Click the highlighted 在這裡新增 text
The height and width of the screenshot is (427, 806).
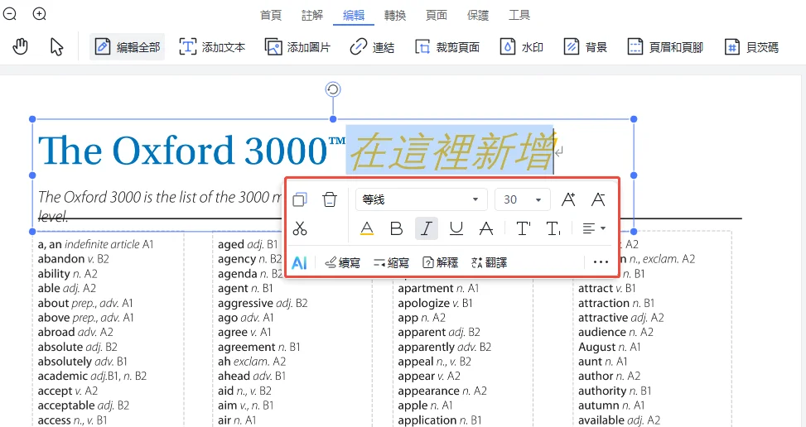click(451, 151)
